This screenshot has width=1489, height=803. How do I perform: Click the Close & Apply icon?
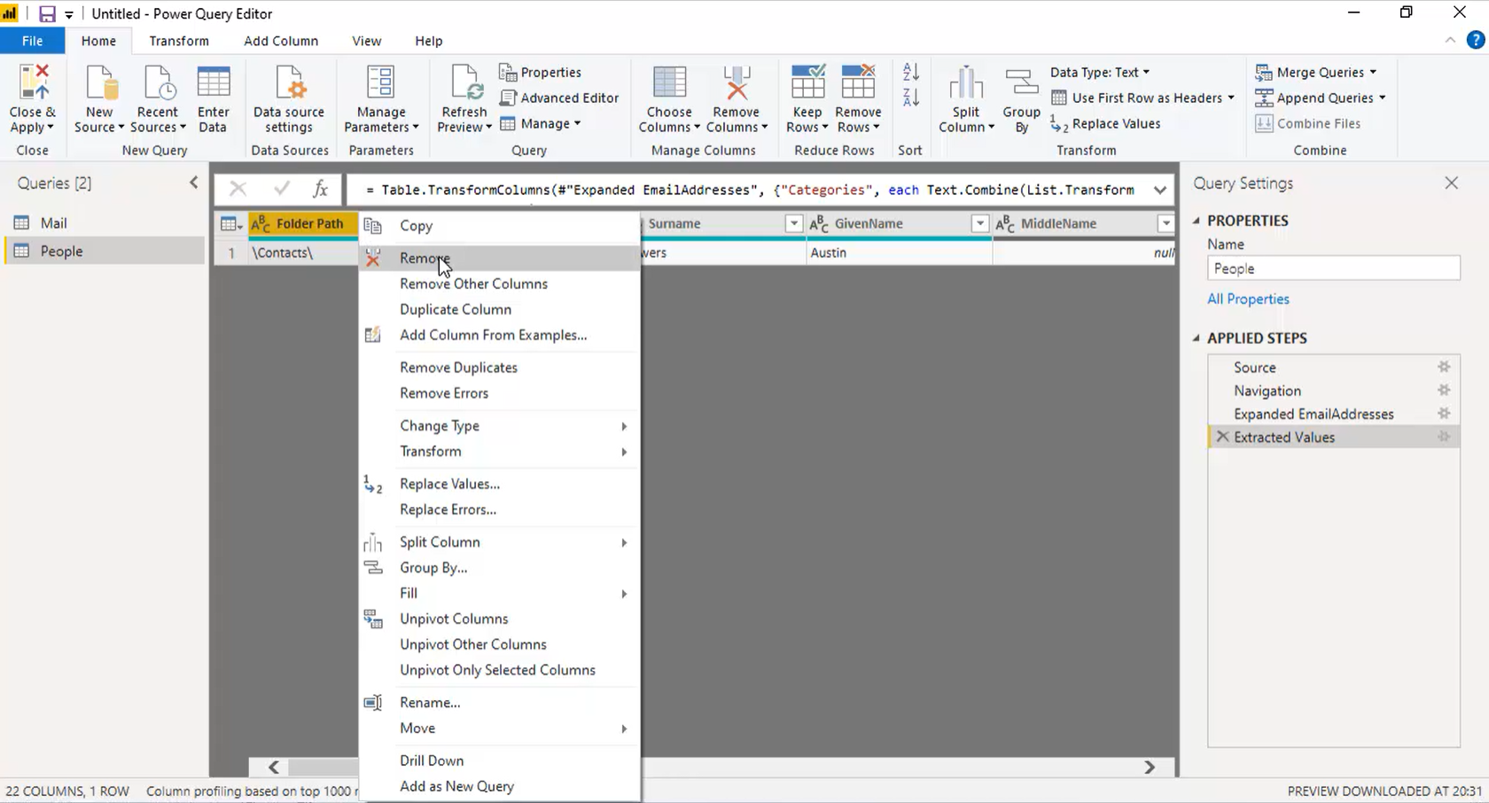[x=33, y=82]
